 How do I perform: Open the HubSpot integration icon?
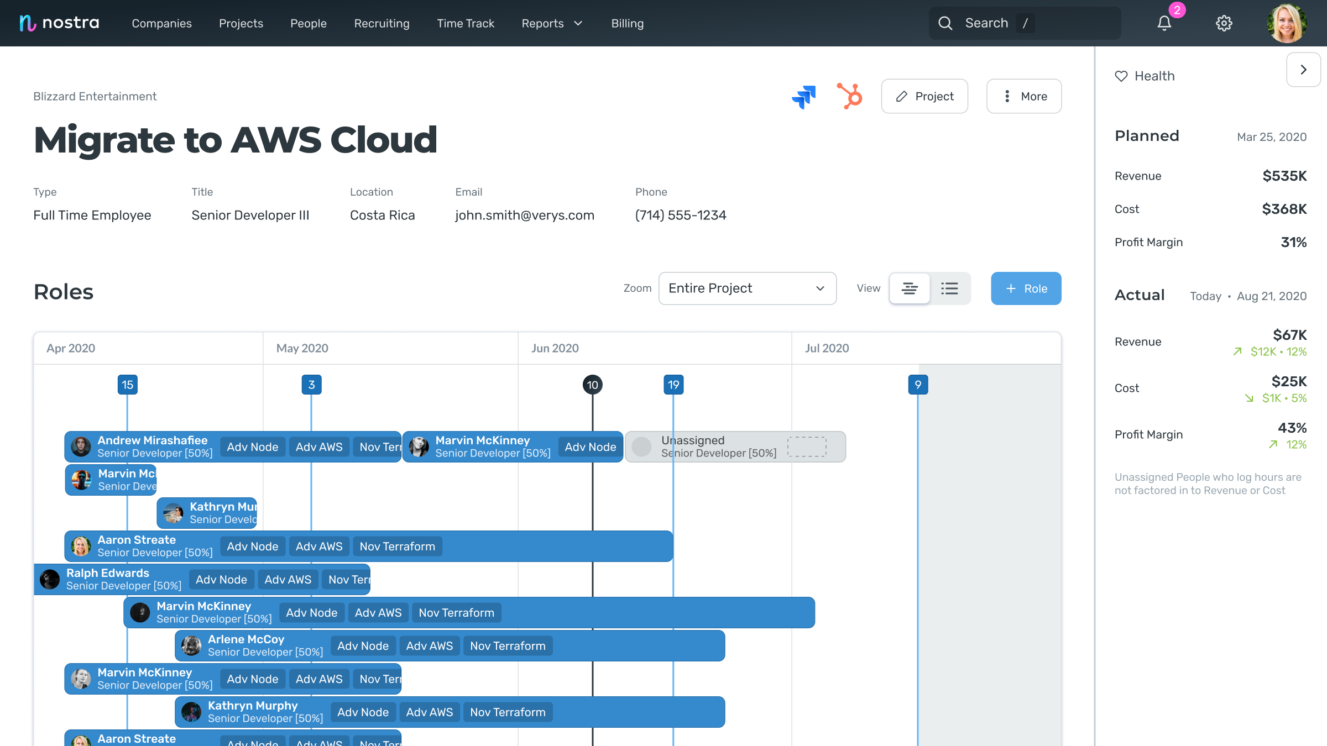[x=849, y=96]
